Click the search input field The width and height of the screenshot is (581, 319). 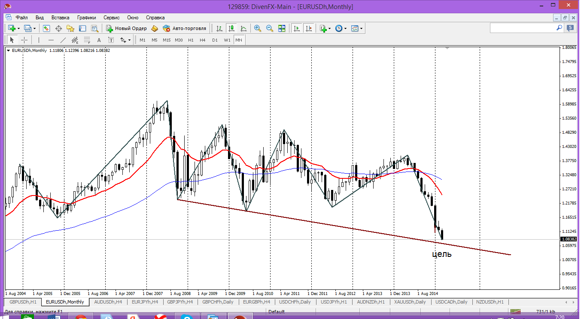point(523,28)
